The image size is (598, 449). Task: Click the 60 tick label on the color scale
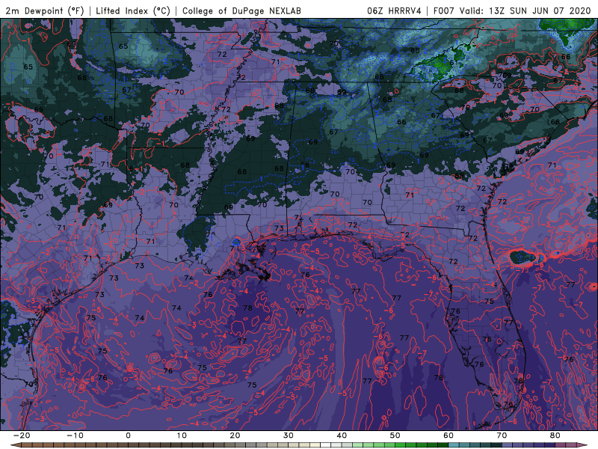tap(449, 436)
